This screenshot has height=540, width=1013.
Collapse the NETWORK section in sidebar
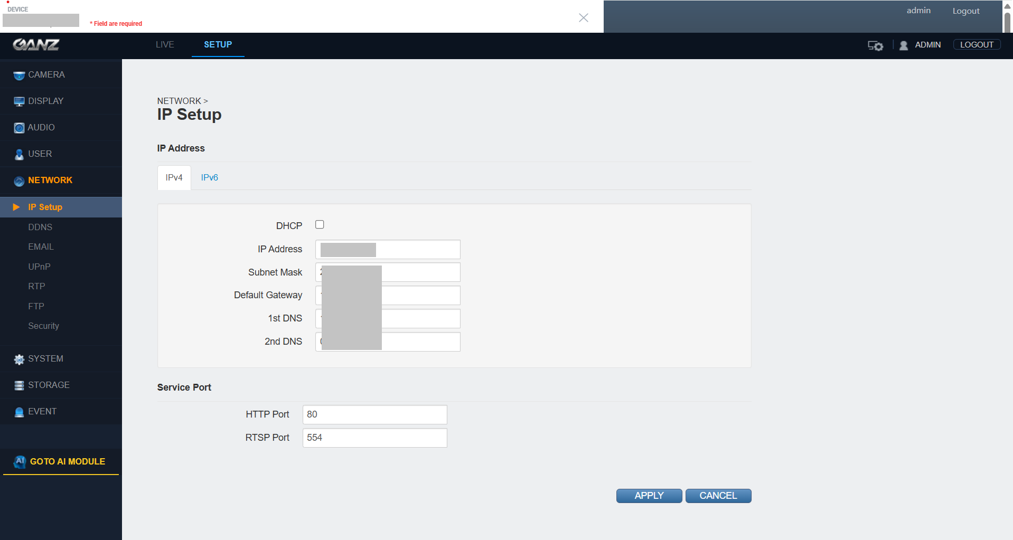click(x=50, y=181)
